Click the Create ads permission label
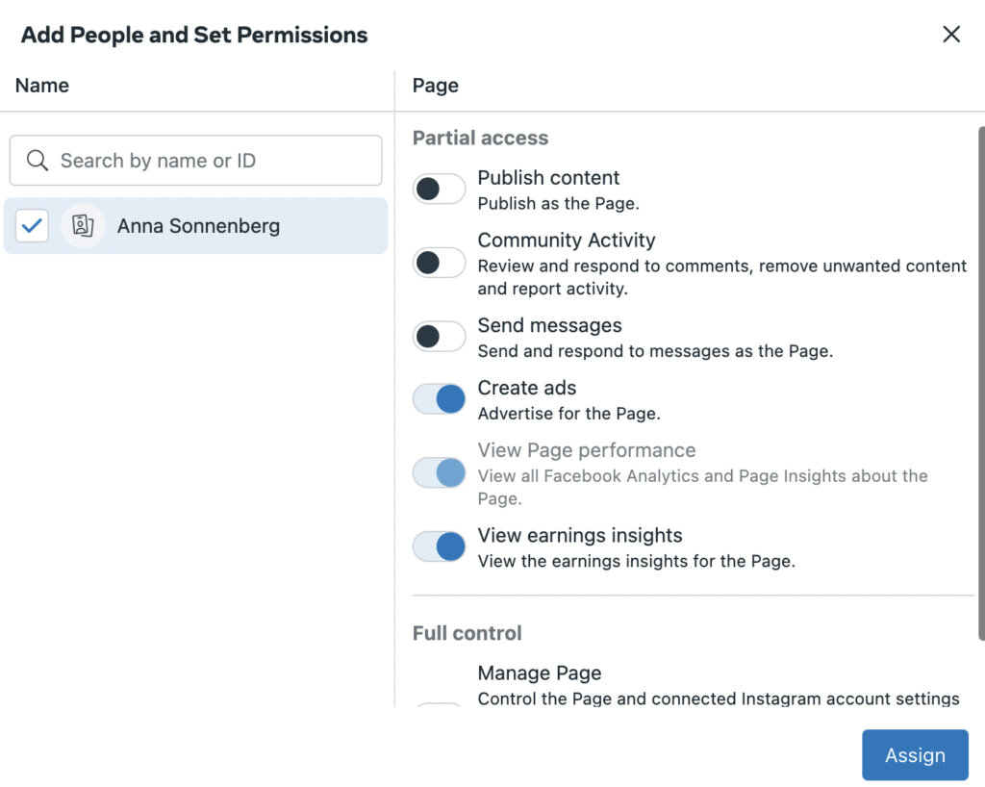The width and height of the screenshot is (985, 787). 526,387
